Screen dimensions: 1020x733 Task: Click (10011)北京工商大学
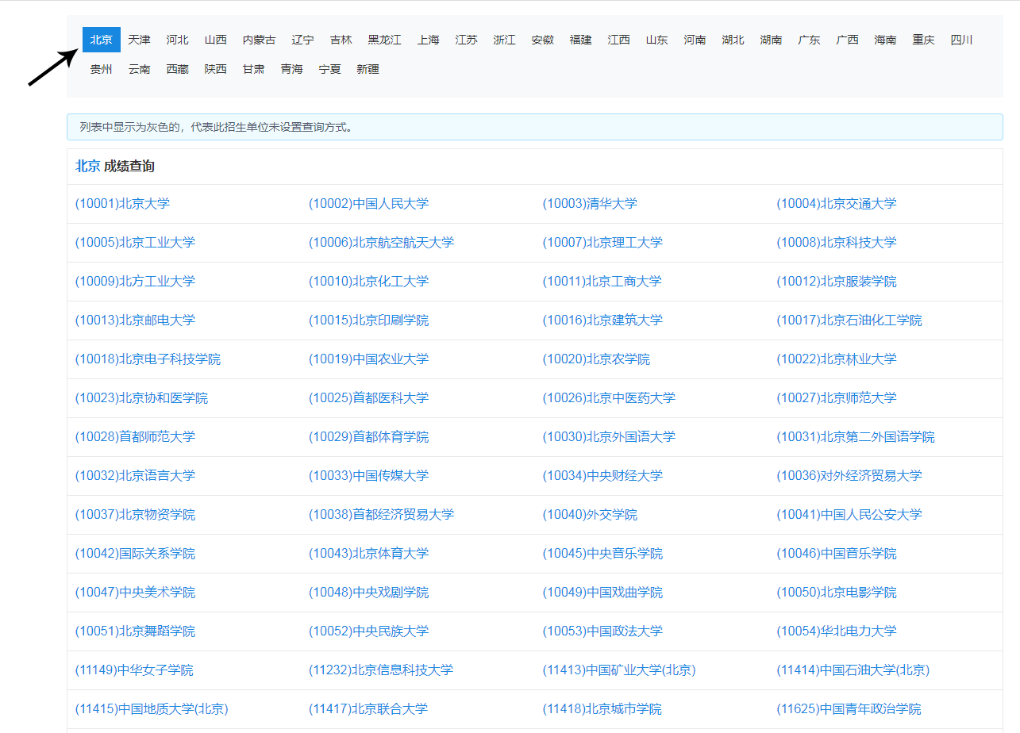click(x=602, y=282)
